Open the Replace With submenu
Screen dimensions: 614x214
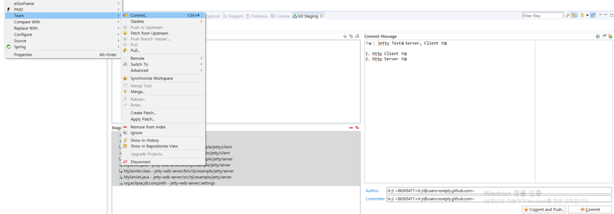[63, 28]
